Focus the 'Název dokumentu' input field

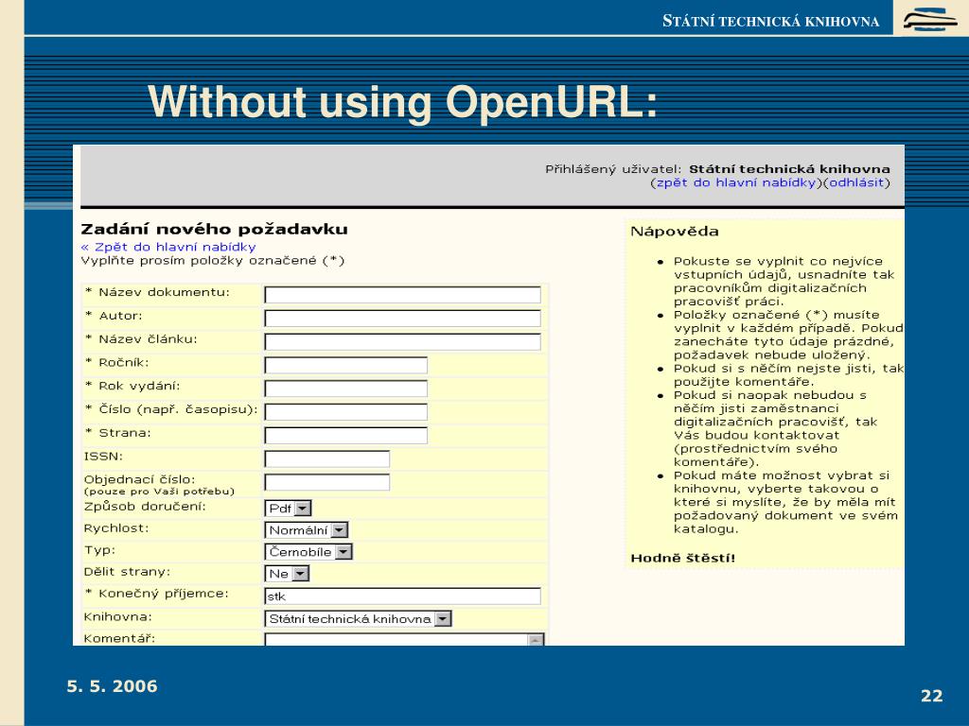tap(402, 295)
